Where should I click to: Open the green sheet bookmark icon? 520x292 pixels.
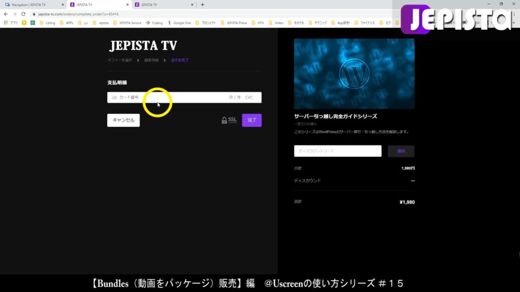pos(32,23)
